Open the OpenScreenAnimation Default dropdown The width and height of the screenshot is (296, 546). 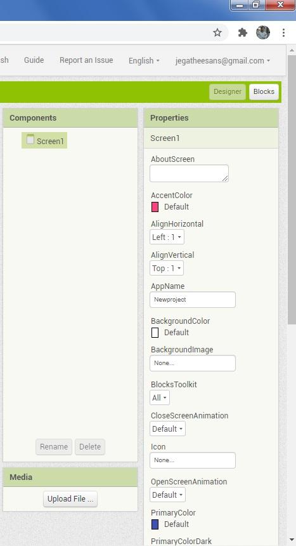[168, 495]
